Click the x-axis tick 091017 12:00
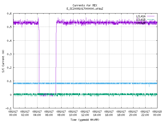 [x=85, y=113]
